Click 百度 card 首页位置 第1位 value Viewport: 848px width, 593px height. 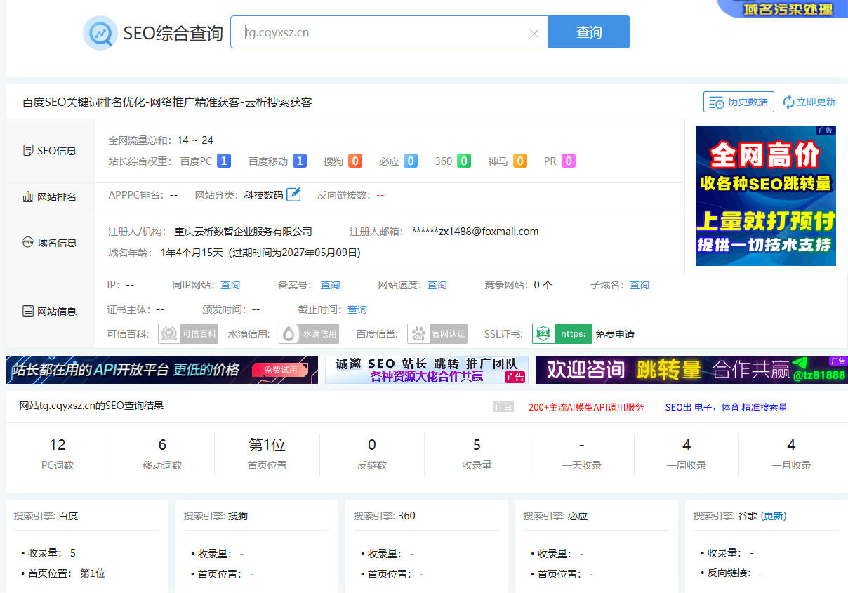(x=93, y=573)
